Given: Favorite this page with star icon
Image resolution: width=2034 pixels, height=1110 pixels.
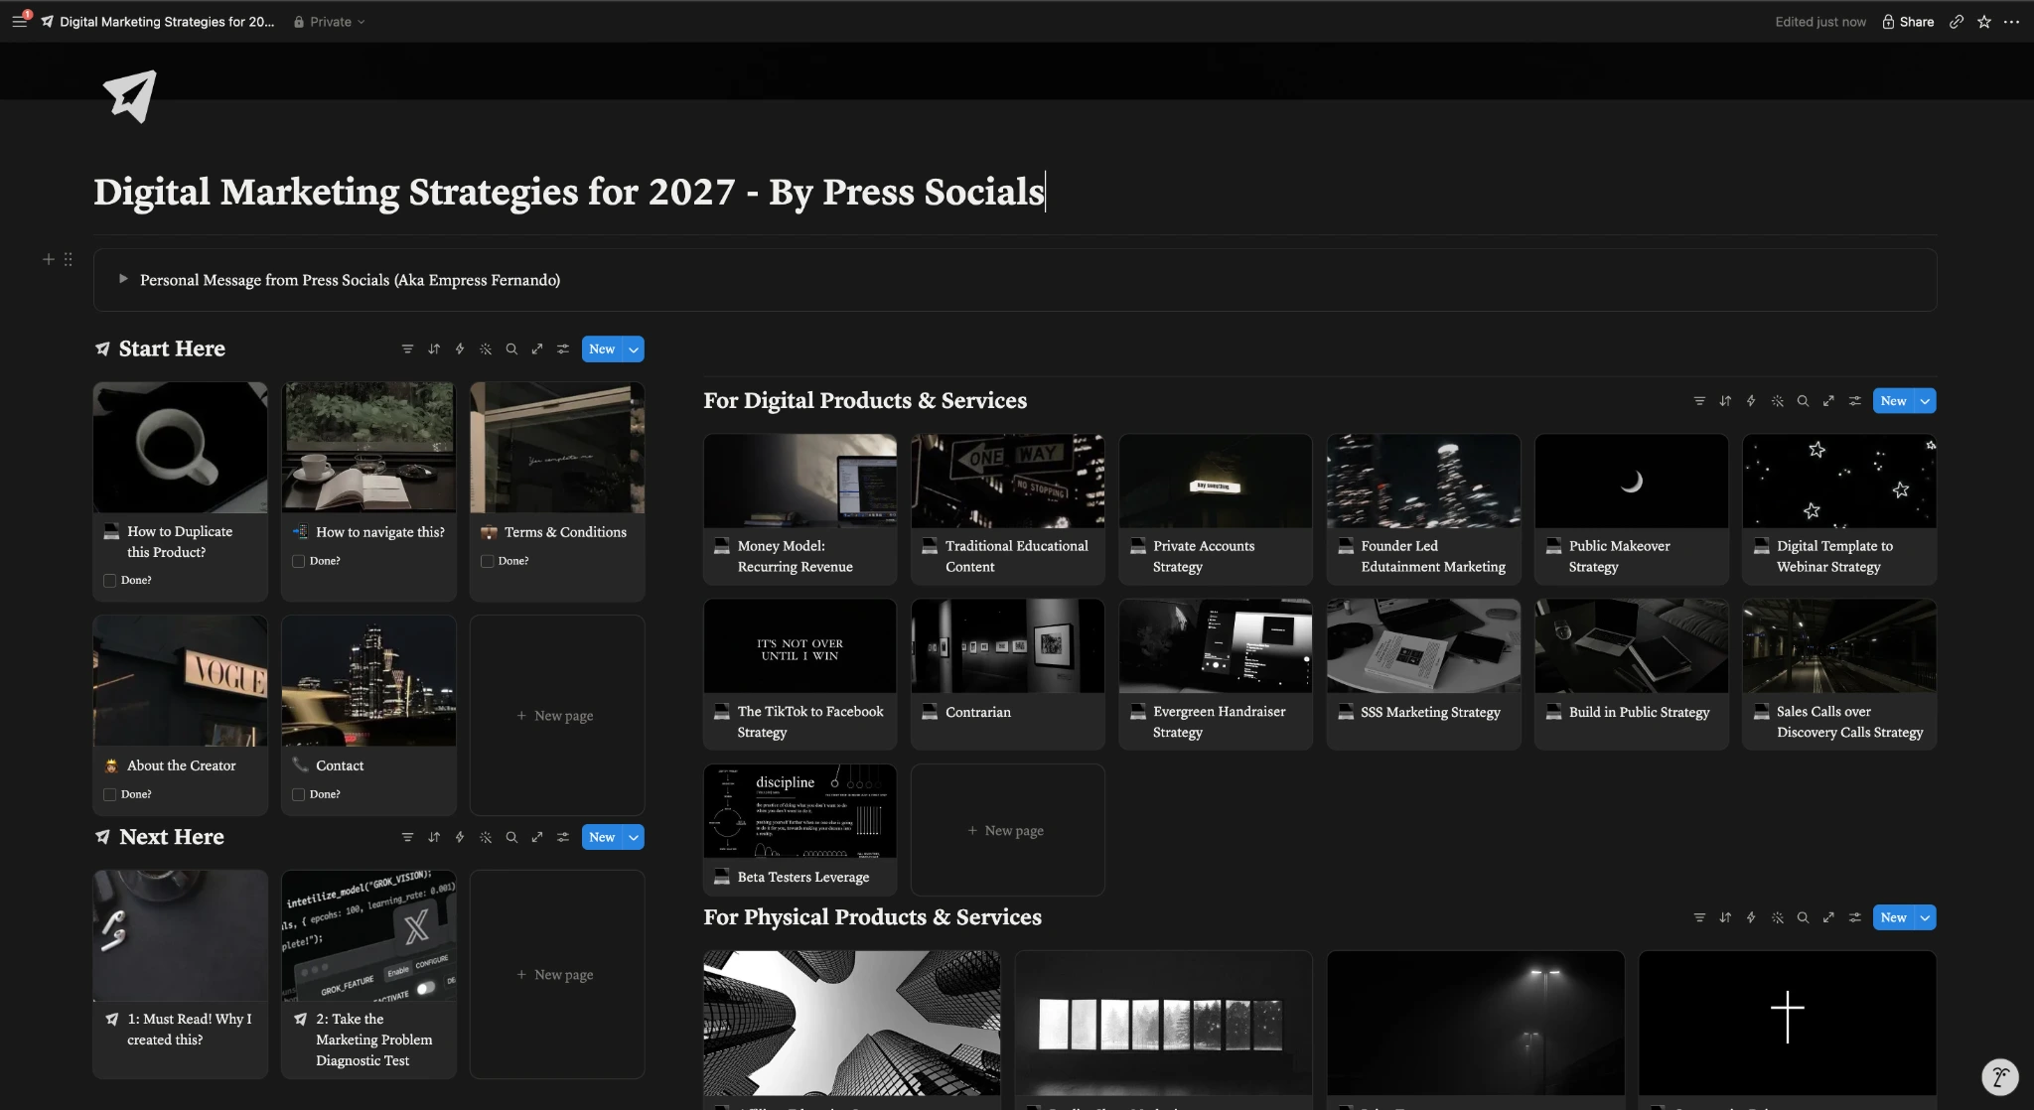Looking at the screenshot, I should (1983, 21).
